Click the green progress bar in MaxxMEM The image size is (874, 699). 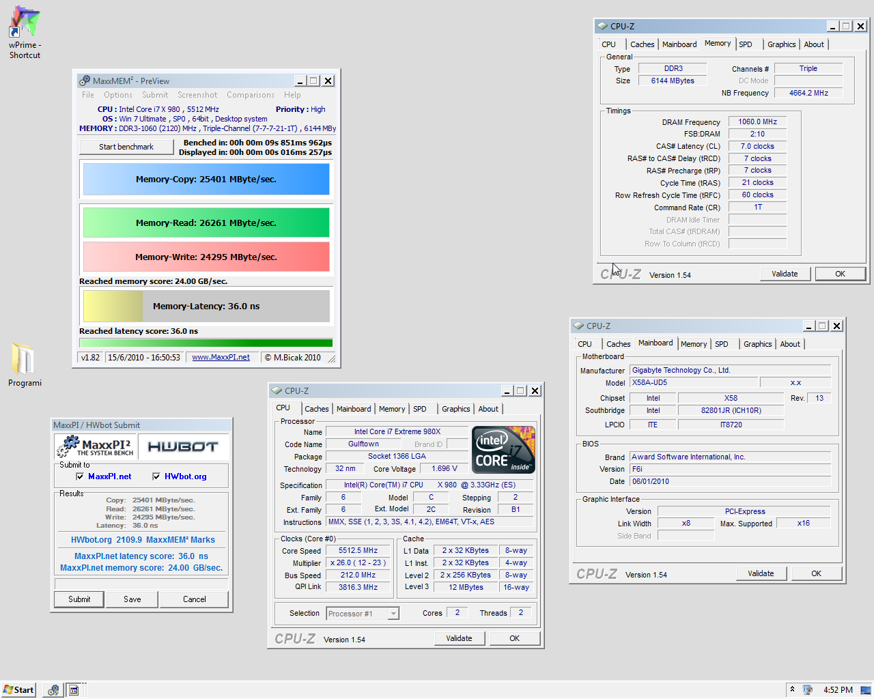206,343
